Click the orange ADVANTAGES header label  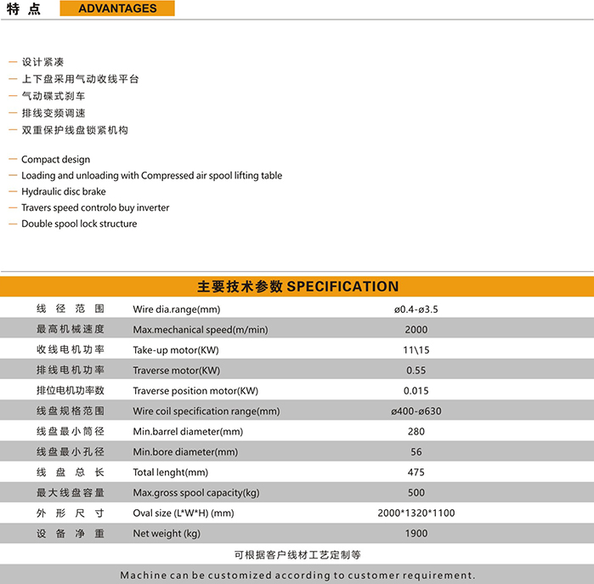[x=117, y=9]
